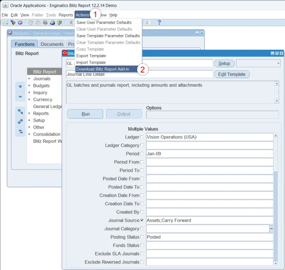Viewport: 285px width, 270px height.
Task: Click the Period field containing Jan-09
Action: pos(209,154)
